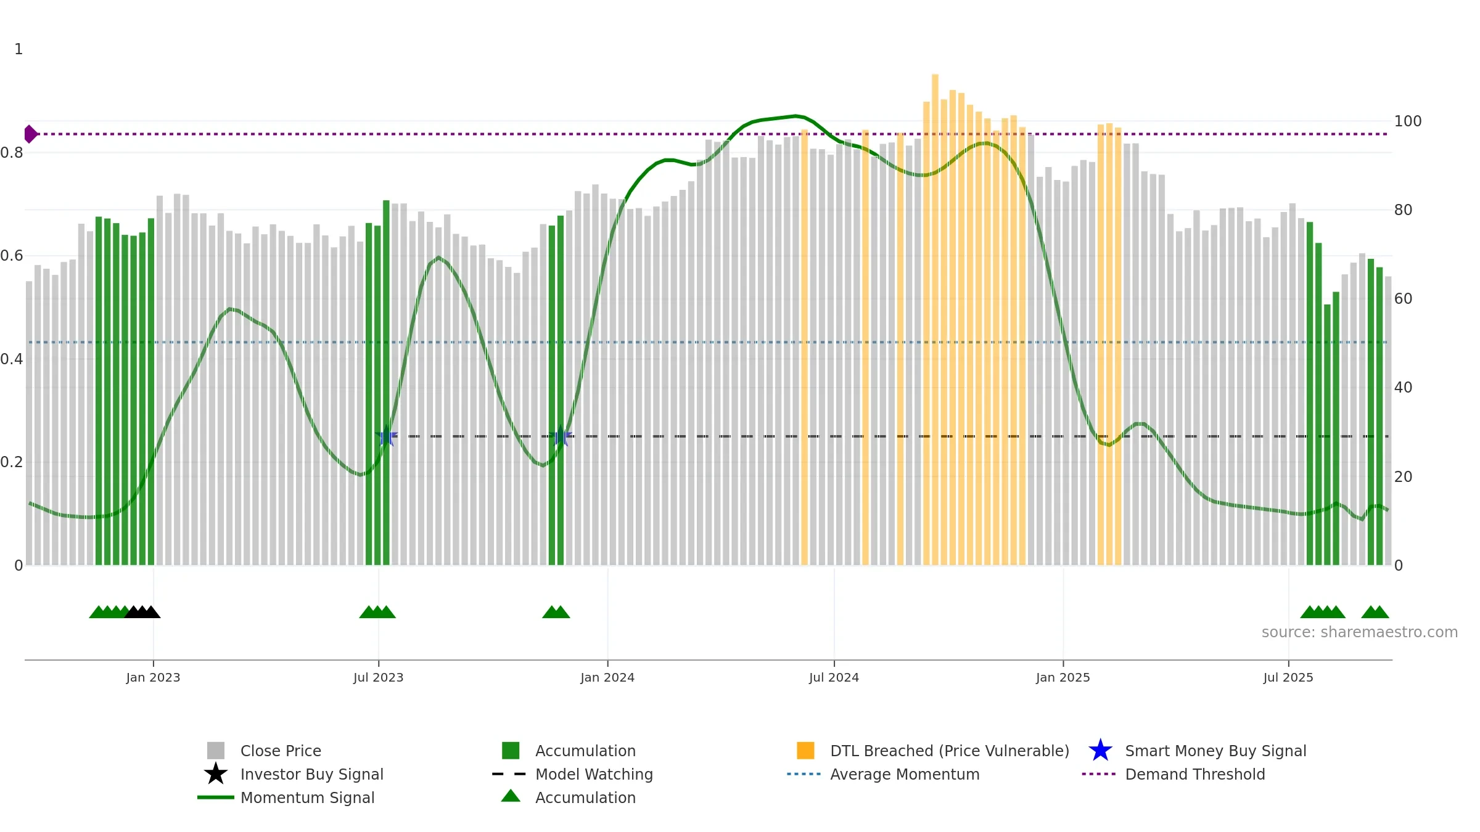Click the purple diamond Demand Threshold marker
The width and height of the screenshot is (1480, 832).
(x=30, y=134)
